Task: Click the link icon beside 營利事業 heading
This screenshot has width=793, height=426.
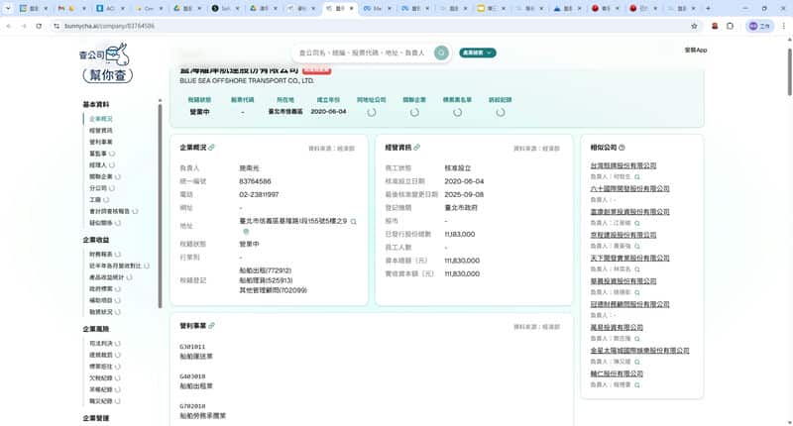Action: tap(211, 325)
